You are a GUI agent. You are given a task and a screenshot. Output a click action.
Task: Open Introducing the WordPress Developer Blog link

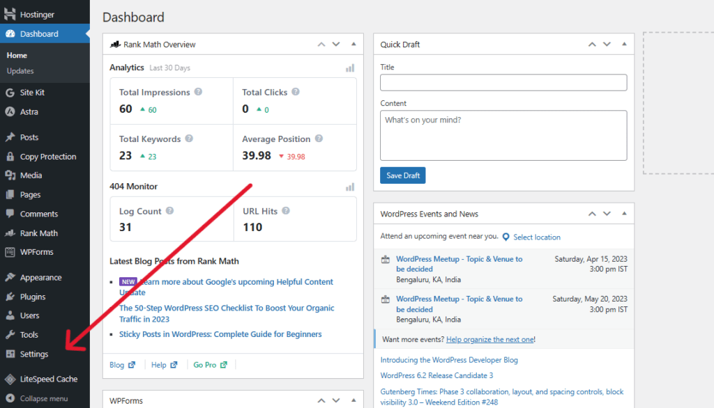pyautogui.click(x=449, y=360)
